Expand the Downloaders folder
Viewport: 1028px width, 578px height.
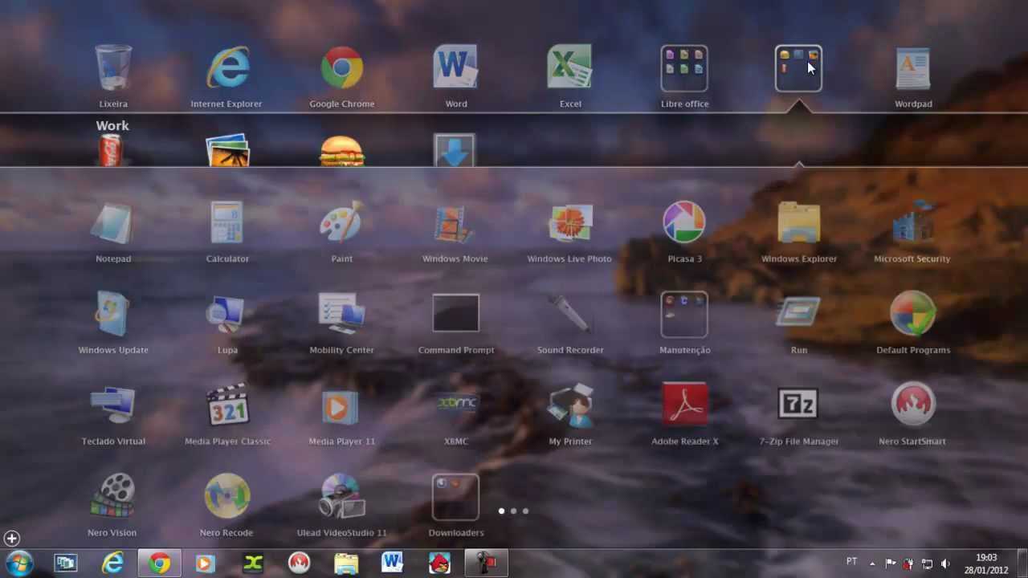click(456, 497)
